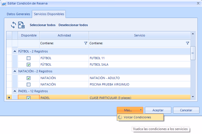Click the Volcar Condiciones spinner icon
Screen dimensions: 202x134
coord(120,117)
